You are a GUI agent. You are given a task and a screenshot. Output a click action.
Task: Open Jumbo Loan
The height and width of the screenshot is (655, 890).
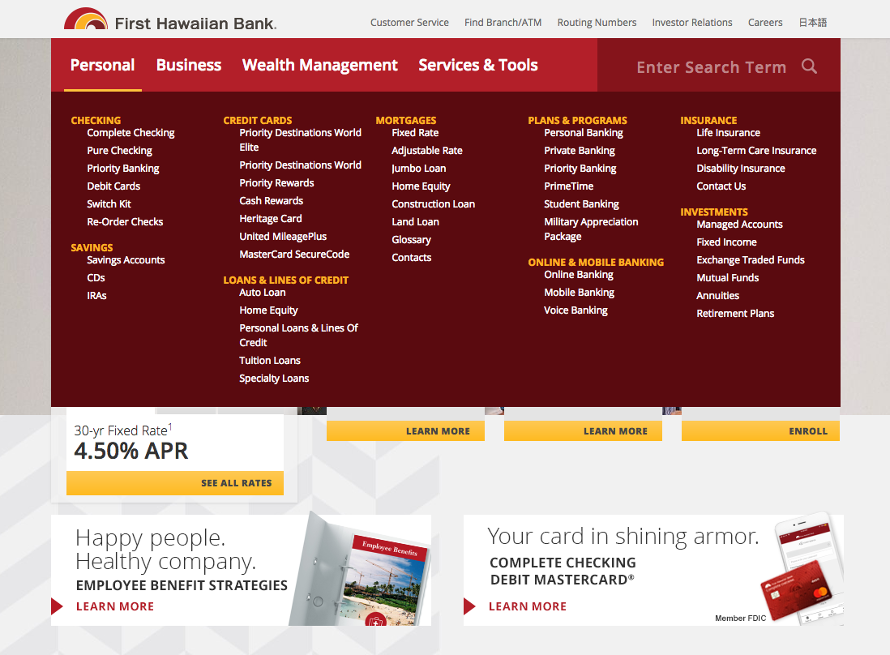click(x=418, y=169)
